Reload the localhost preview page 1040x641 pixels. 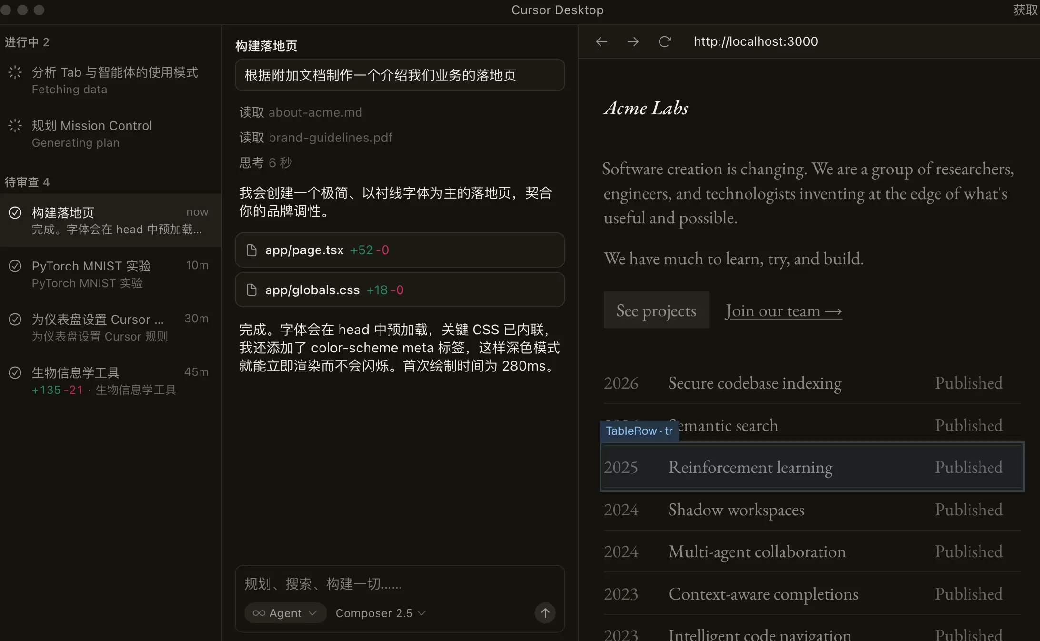(665, 41)
